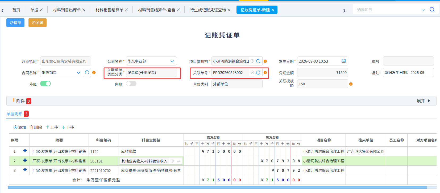Viewport: 440px width, 193px height.
Task: Click the blue 保存 button
Action: (x=15, y=23)
